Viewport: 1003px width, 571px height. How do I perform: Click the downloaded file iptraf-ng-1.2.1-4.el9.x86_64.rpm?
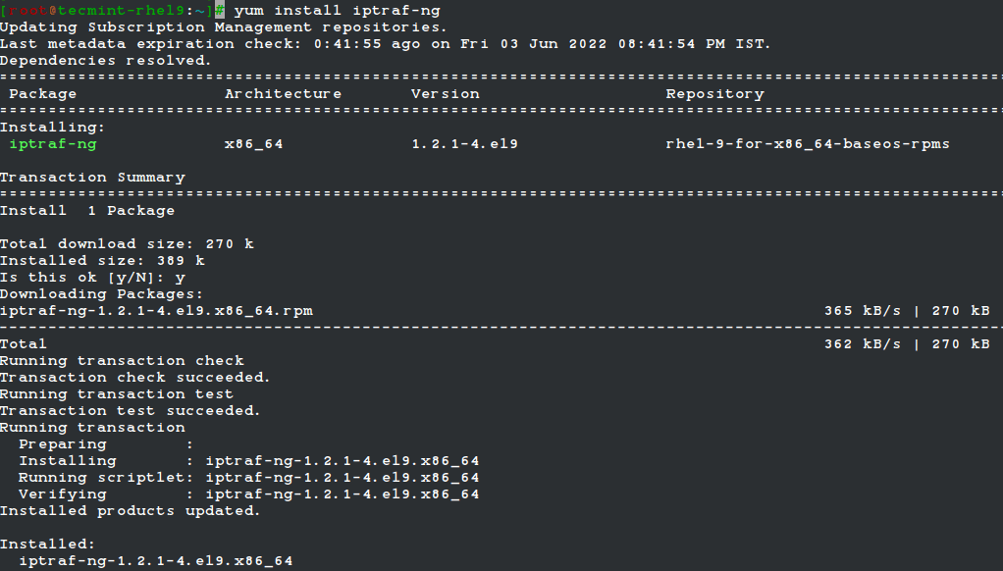pos(156,311)
